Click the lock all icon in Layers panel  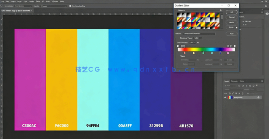click(x=243, y=94)
